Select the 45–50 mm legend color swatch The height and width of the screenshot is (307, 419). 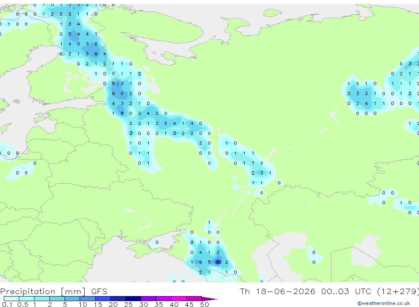tap(194, 299)
